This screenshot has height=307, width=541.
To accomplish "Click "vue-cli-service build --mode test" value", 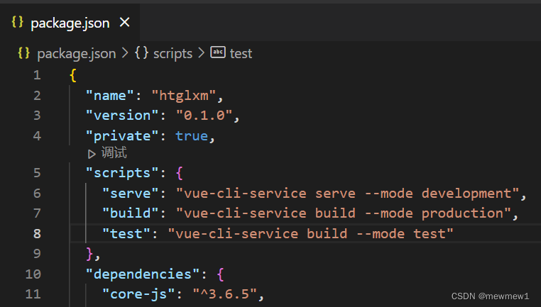I will tap(310, 234).
